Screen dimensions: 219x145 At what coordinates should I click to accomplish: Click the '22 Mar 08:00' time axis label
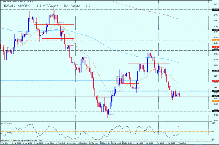pyautogui.click(x=83, y=143)
